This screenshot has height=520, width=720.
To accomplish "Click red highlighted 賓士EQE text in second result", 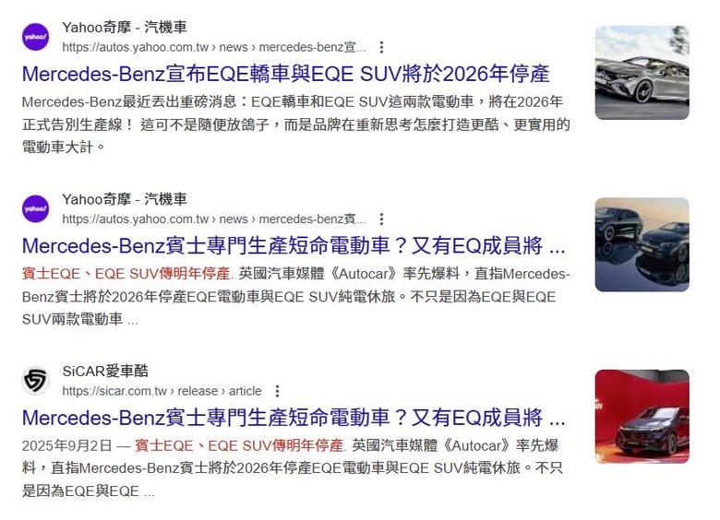I will pos(51,274).
